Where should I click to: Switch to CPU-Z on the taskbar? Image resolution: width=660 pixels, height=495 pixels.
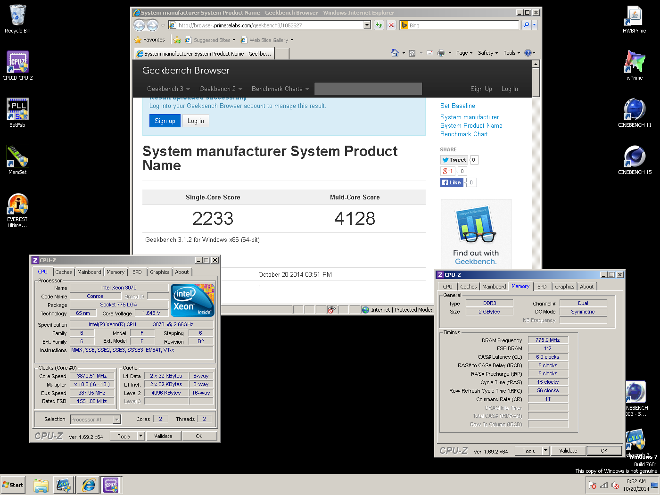(x=111, y=485)
